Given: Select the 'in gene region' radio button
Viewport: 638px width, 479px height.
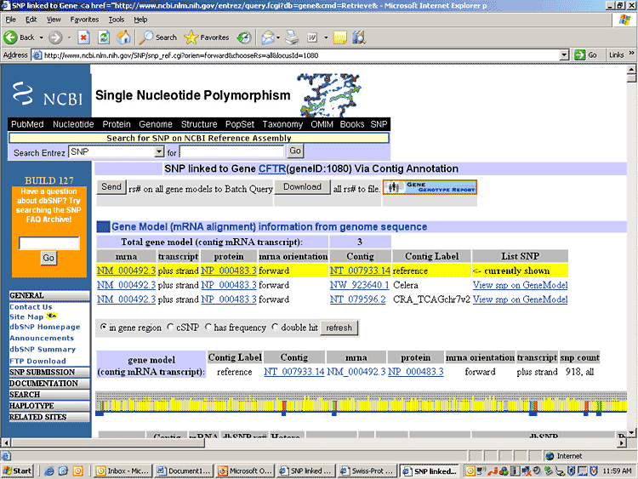Looking at the screenshot, I should click(x=104, y=327).
